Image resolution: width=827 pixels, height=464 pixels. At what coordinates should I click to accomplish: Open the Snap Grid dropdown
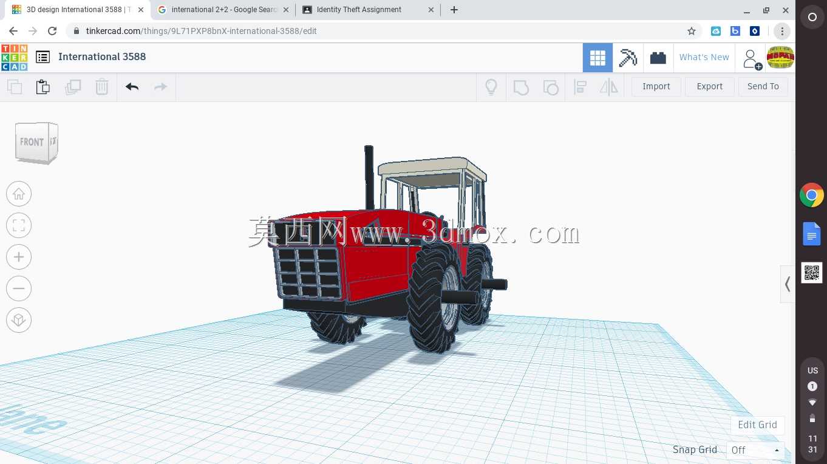point(755,450)
